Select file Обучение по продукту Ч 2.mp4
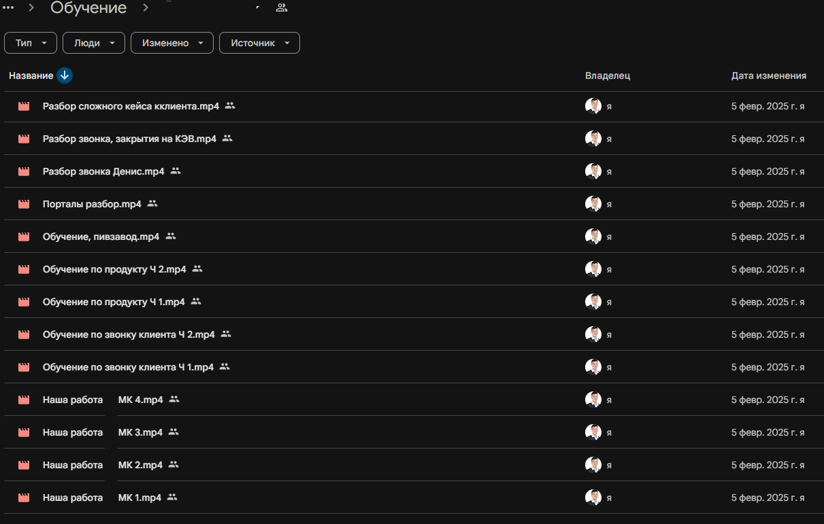Viewport: 824px width, 524px height. (114, 269)
